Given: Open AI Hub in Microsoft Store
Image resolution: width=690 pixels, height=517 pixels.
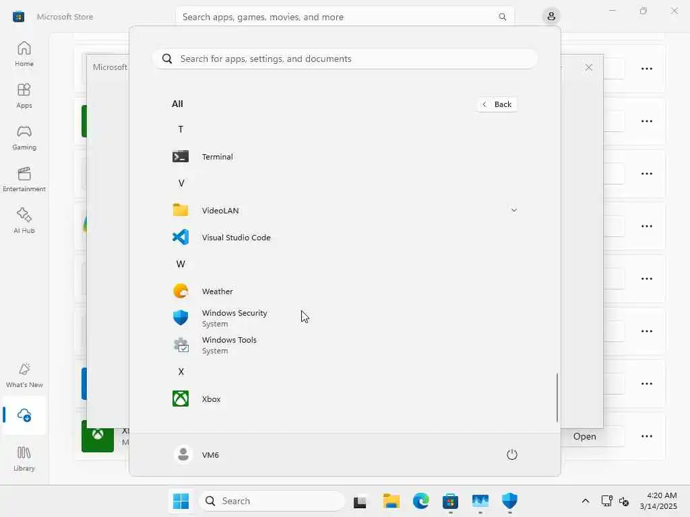Looking at the screenshot, I should (x=24, y=221).
